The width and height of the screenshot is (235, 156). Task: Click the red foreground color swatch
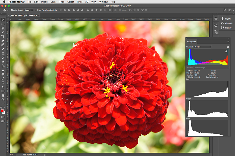[x=2, y=111]
